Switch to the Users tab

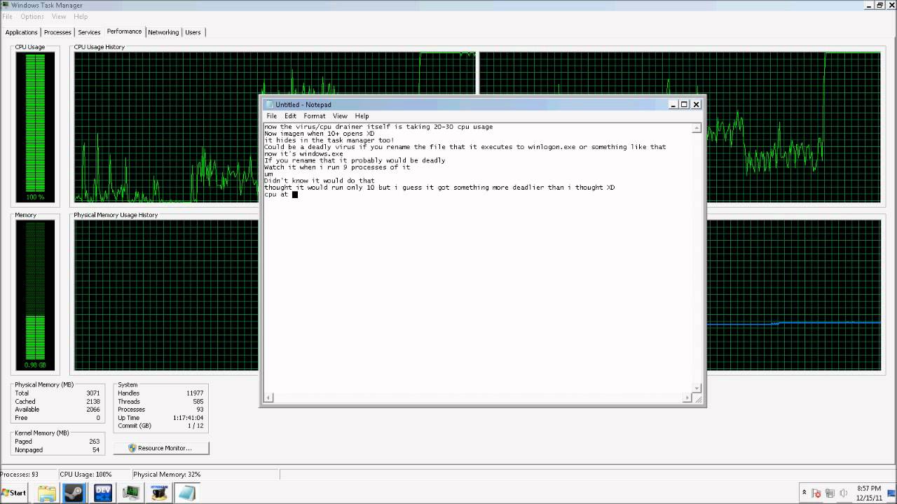tap(193, 32)
